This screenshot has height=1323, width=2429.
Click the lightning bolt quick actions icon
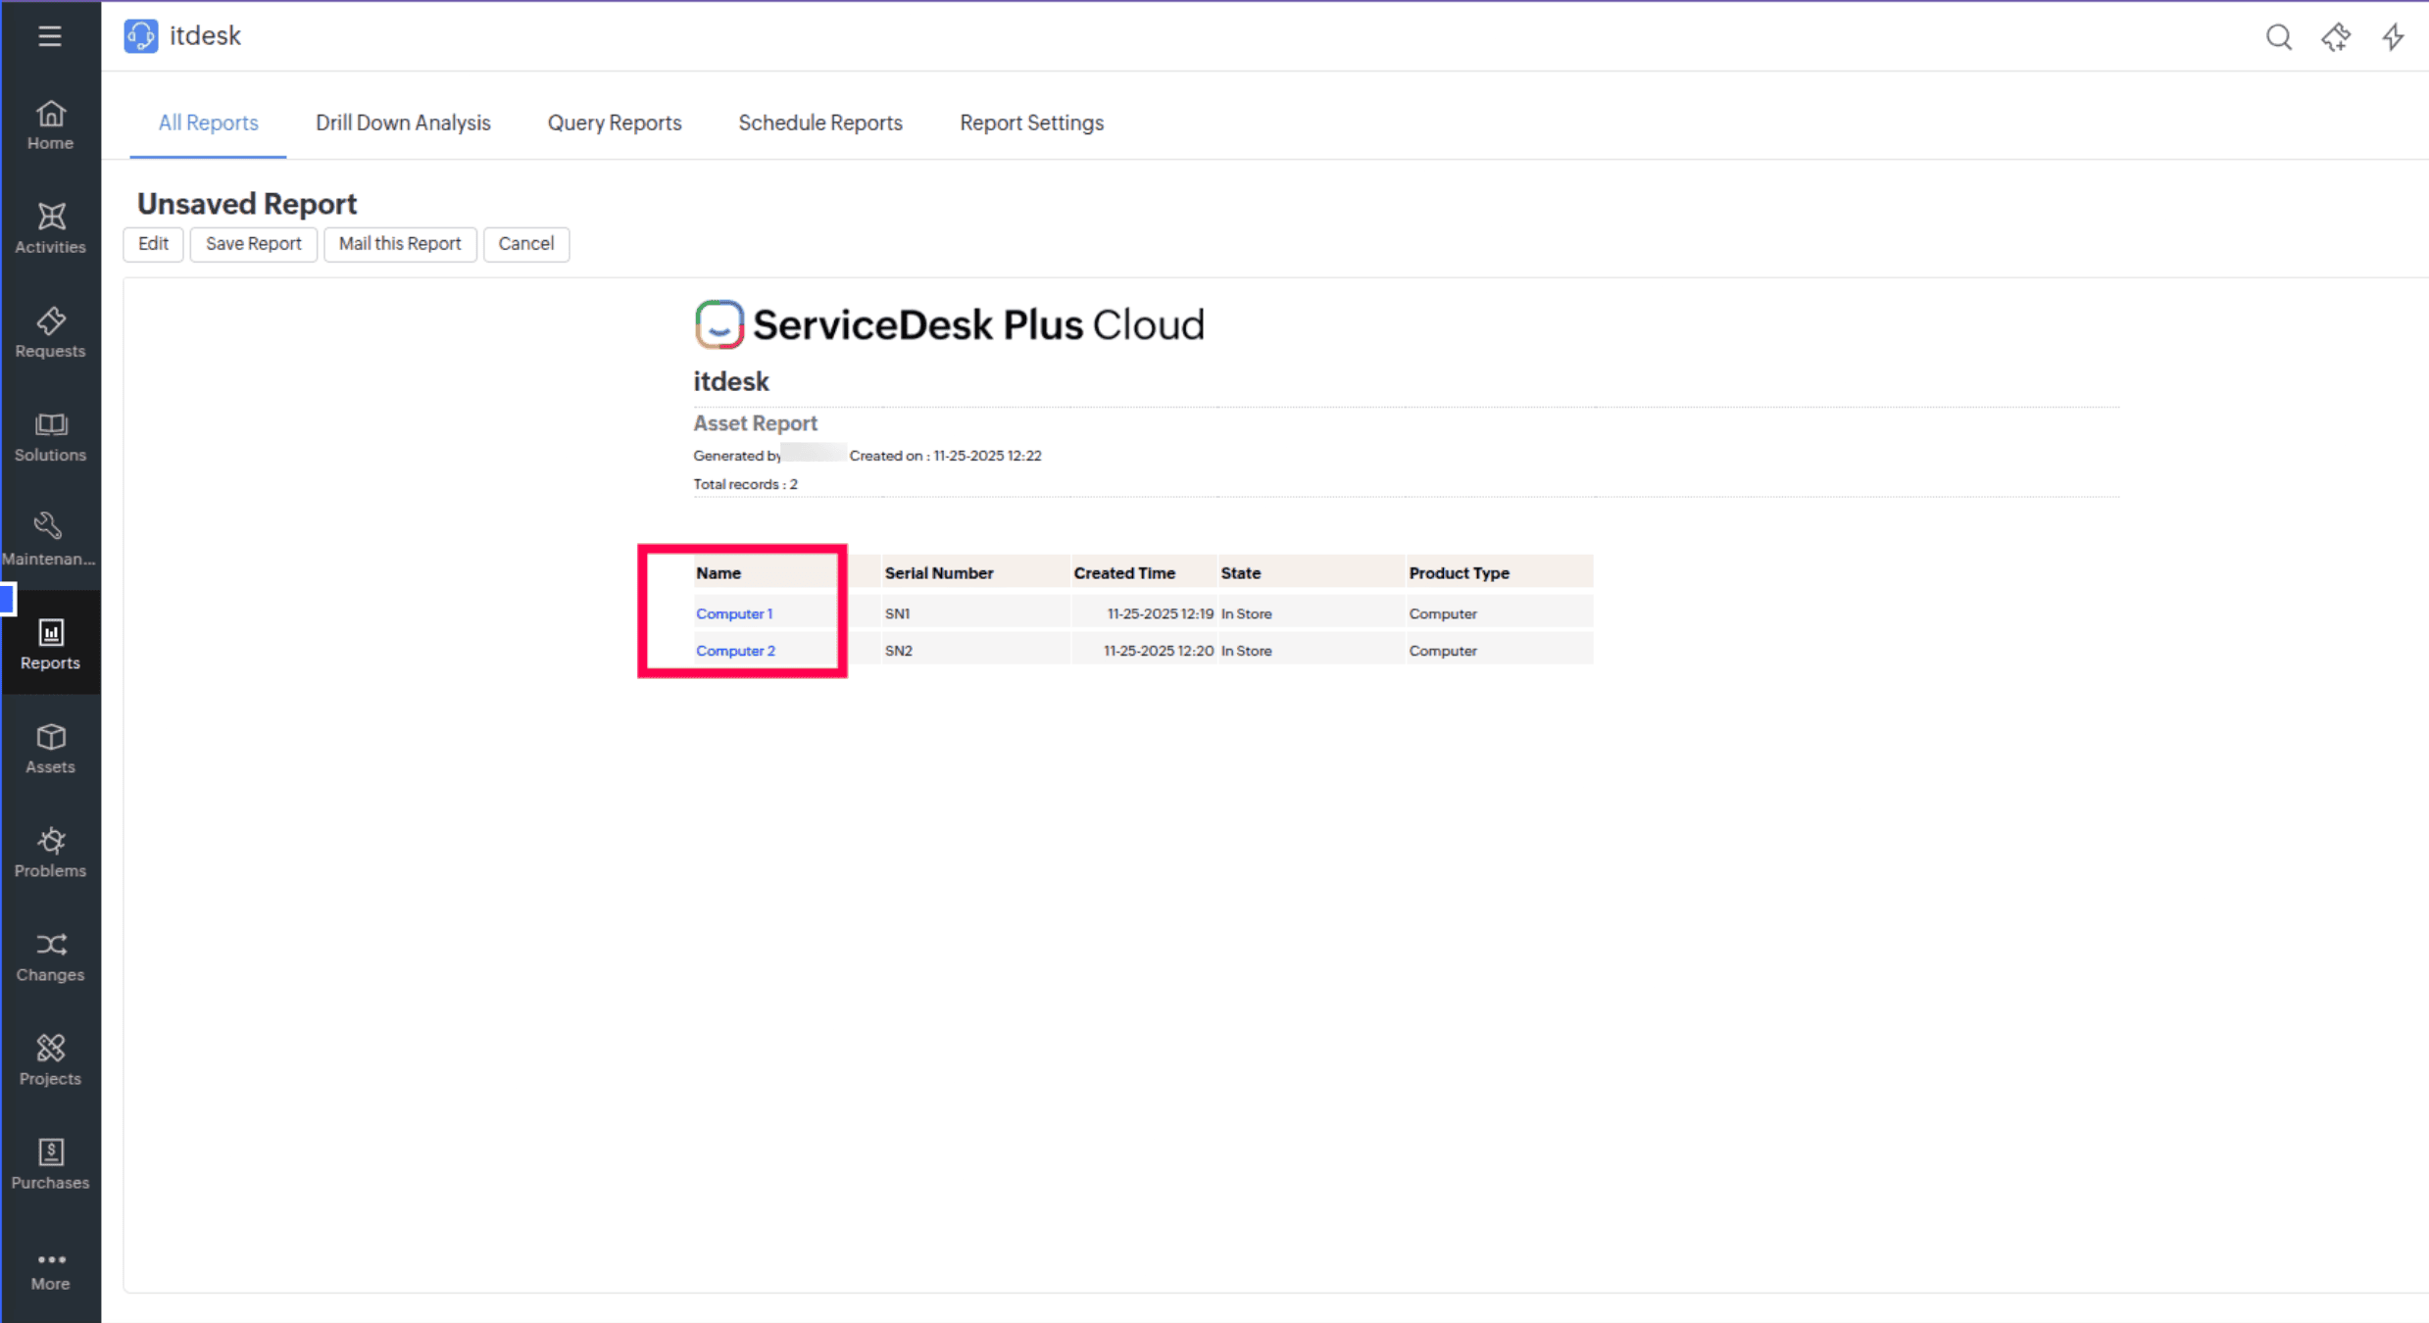point(2393,37)
